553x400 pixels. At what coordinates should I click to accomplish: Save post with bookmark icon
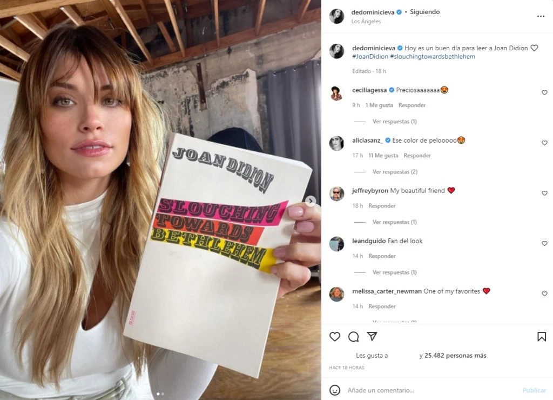(541, 336)
